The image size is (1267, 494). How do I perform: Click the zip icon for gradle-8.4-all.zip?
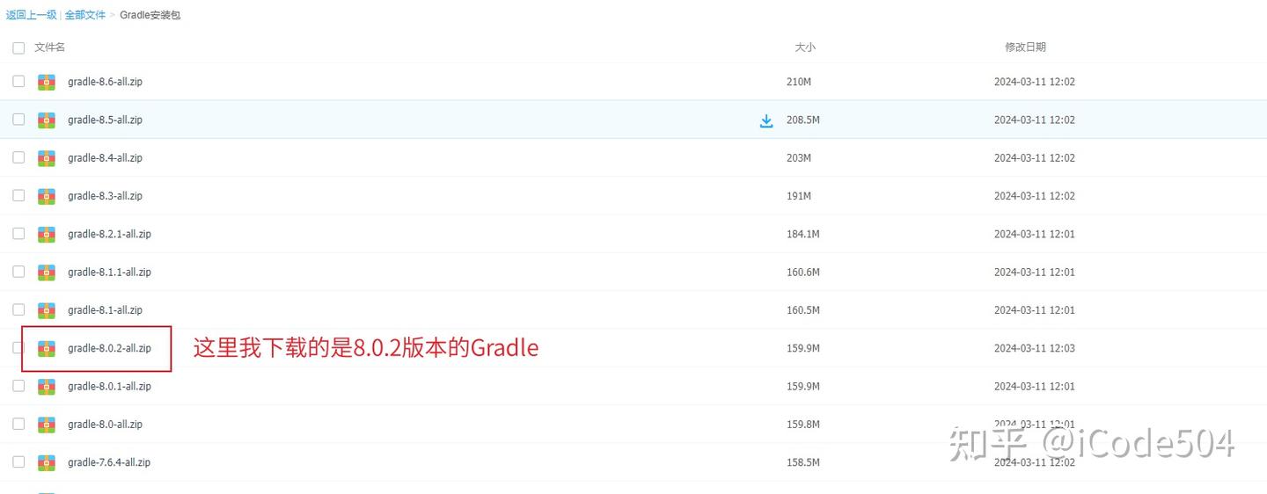[x=47, y=158]
